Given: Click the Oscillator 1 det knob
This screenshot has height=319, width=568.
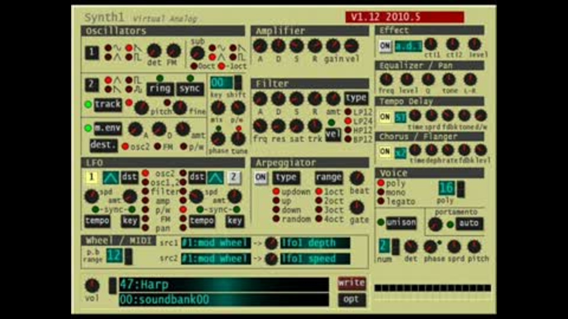Looking at the screenshot, I should (154, 51).
